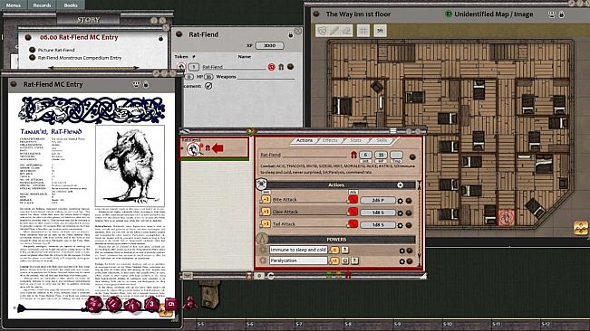Screen dimensions: 590x331
Task: Roll Tail Attack attack die
Action: (353, 224)
